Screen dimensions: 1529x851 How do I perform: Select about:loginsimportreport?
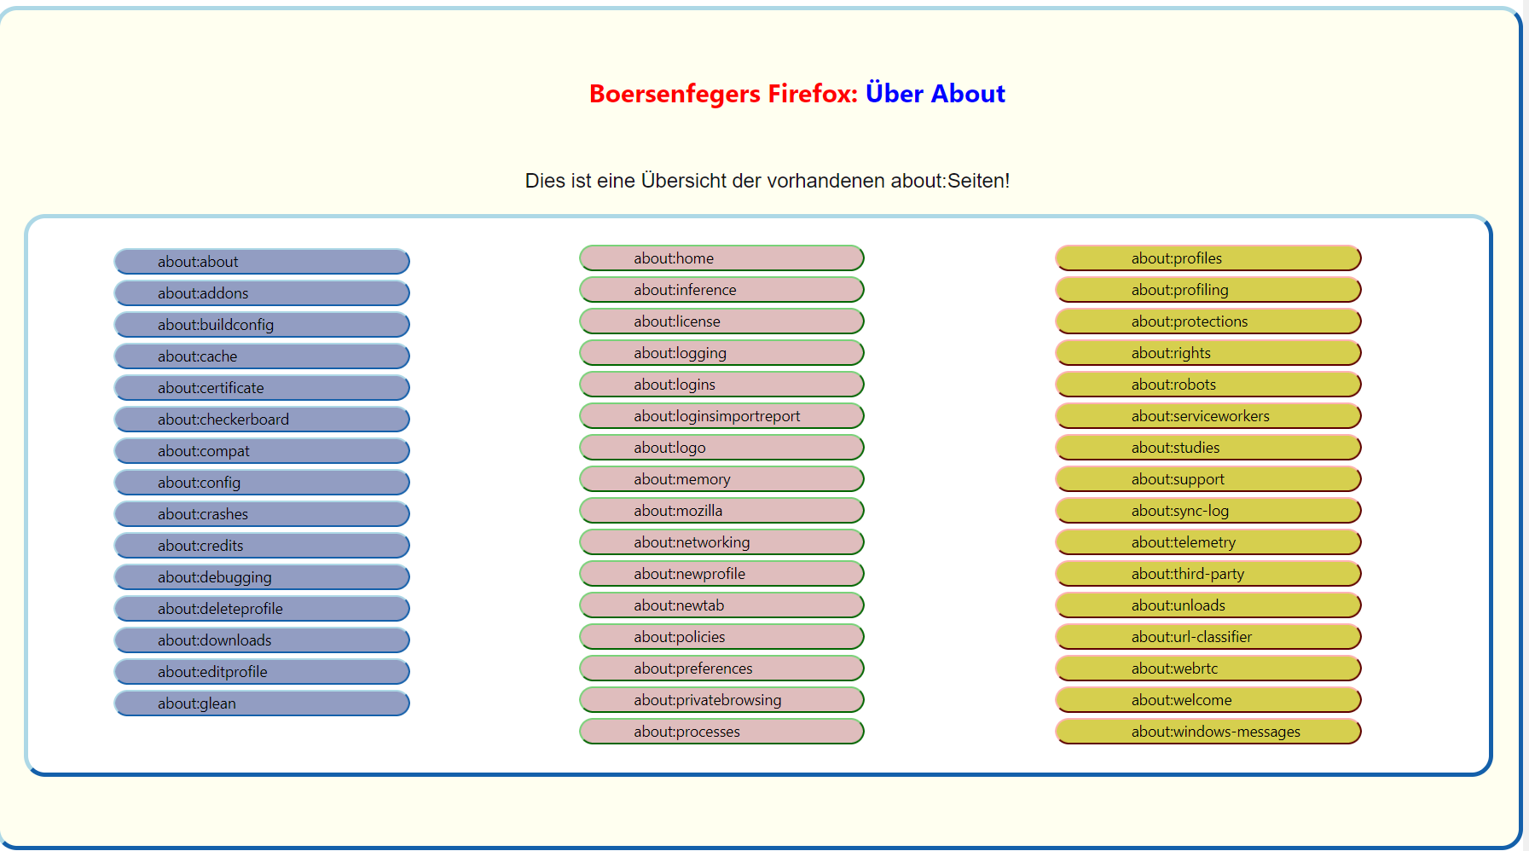coord(721,416)
